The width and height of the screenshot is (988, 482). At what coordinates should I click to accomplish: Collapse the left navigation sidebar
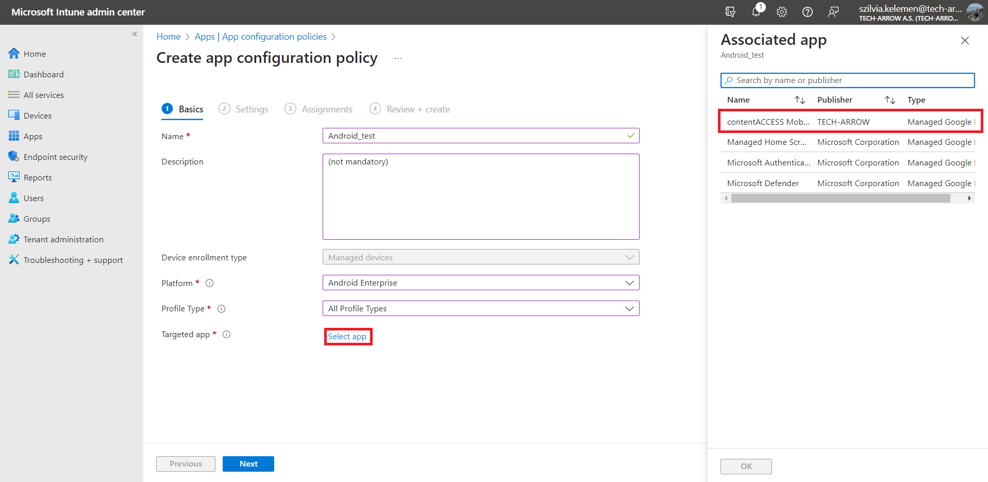click(x=135, y=34)
